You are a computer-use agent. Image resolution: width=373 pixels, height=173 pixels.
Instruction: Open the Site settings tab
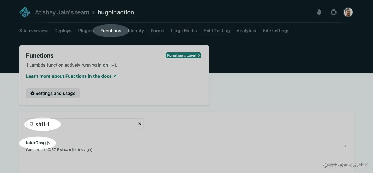click(x=276, y=31)
